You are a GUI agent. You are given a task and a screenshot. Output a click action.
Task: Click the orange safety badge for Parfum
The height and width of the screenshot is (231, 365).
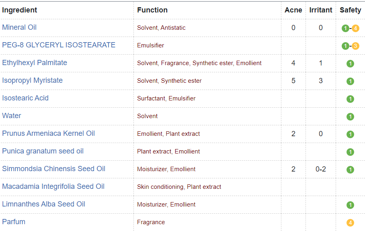(350, 223)
